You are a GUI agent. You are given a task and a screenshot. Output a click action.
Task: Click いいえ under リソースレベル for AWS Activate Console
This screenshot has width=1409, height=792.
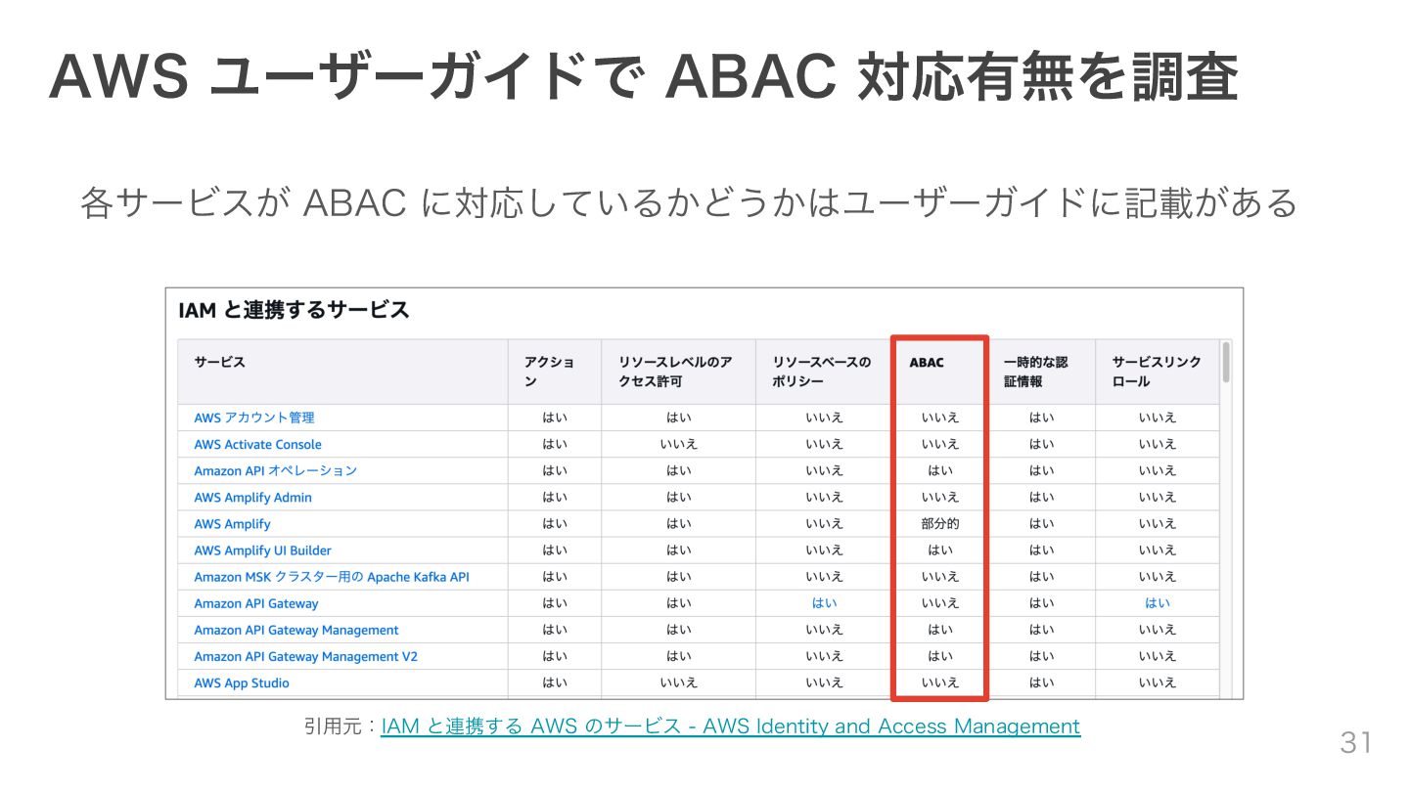click(678, 444)
